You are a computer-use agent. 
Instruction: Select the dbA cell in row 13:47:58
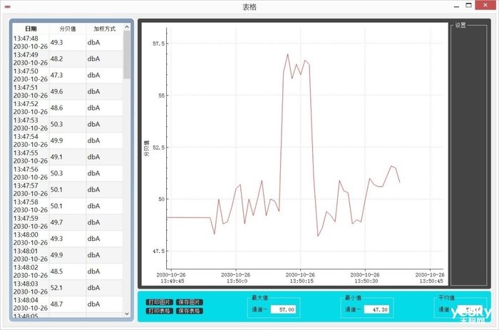click(x=104, y=206)
